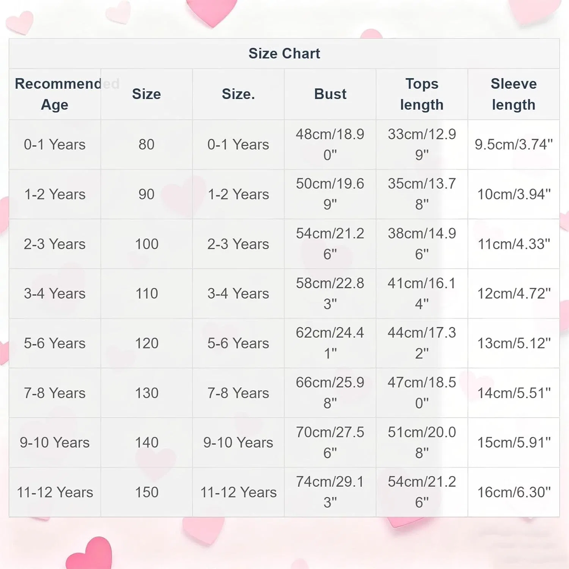Click the Sleeve length column header
Viewport: 569px width, 569px height.
(514, 94)
